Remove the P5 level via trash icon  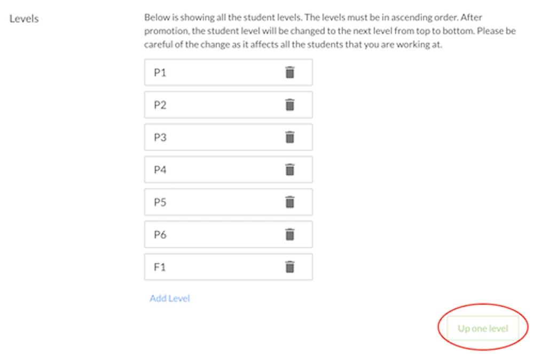(x=290, y=202)
